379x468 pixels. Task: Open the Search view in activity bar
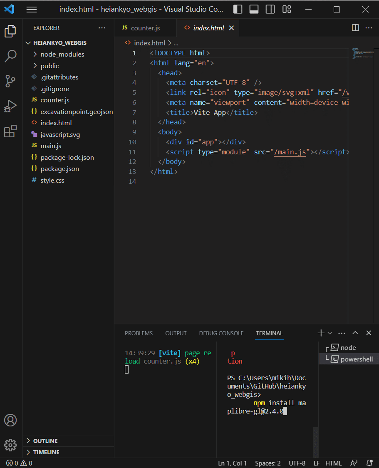(x=10, y=56)
